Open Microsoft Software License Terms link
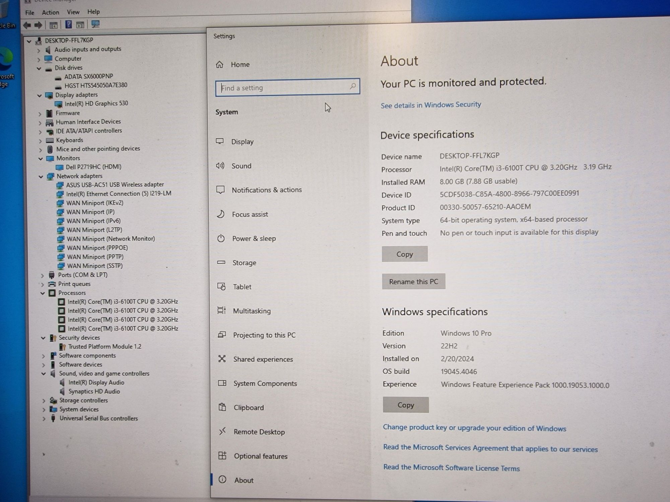Image resolution: width=670 pixels, height=502 pixels. click(452, 468)
